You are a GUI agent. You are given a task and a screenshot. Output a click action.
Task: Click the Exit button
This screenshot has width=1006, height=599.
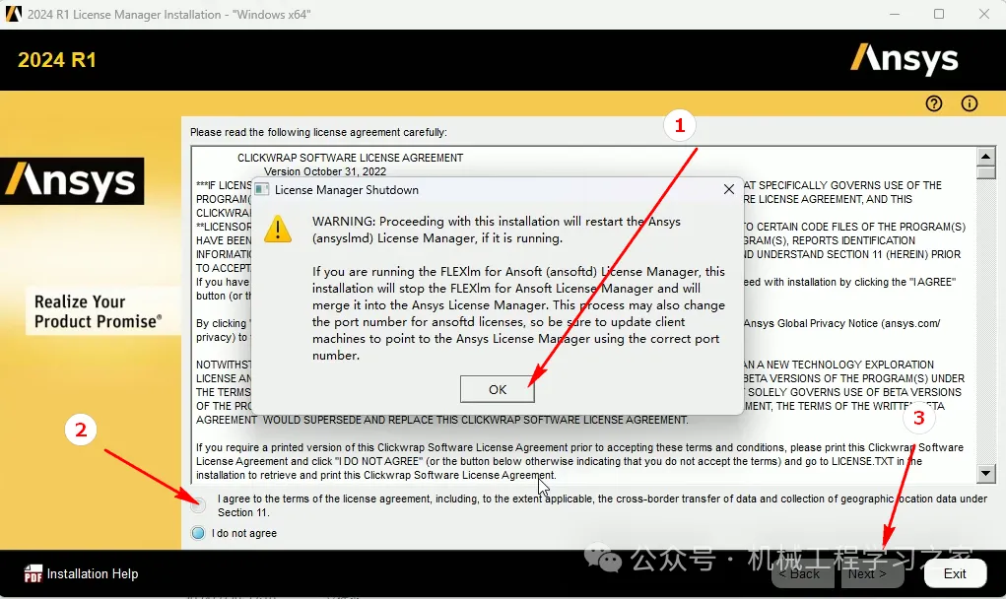click(955, 573)
